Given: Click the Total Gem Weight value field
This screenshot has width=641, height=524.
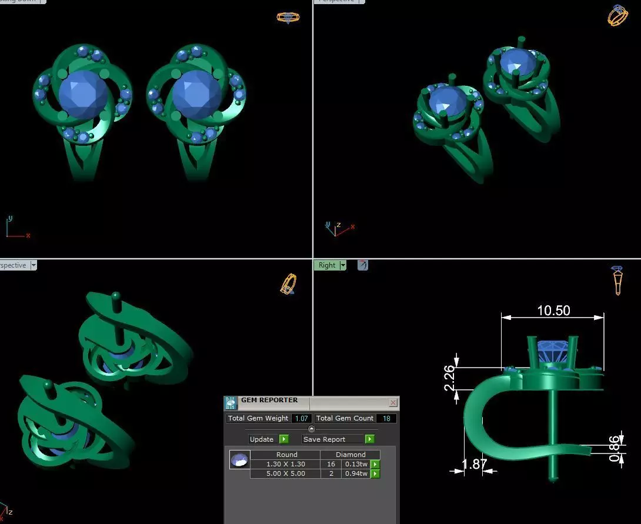Looking at the screenshot, I should (301, 418).
